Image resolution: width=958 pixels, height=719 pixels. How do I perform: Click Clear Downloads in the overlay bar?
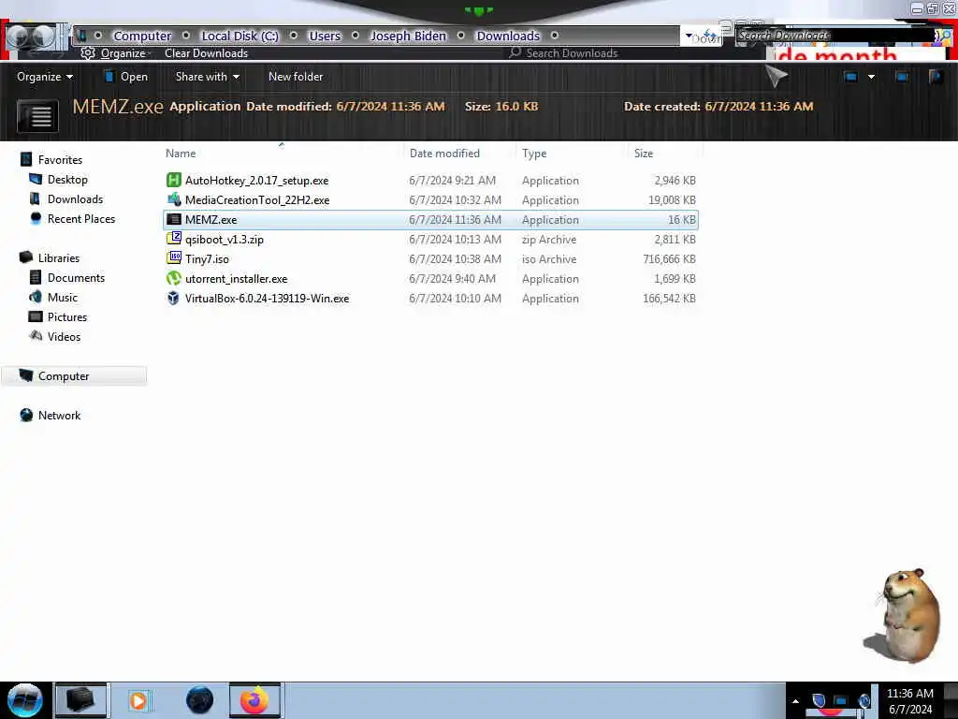tap(206, 53)
